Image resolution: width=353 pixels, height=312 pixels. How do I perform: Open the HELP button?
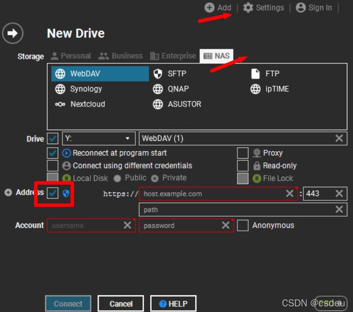pyautogui.click(x=173, y=304)
